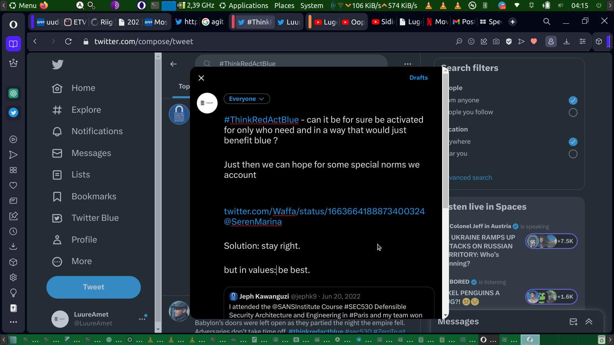Click the blue Tweet button
The height and width of the screenshot is (345, 614).
coord(94,287)
